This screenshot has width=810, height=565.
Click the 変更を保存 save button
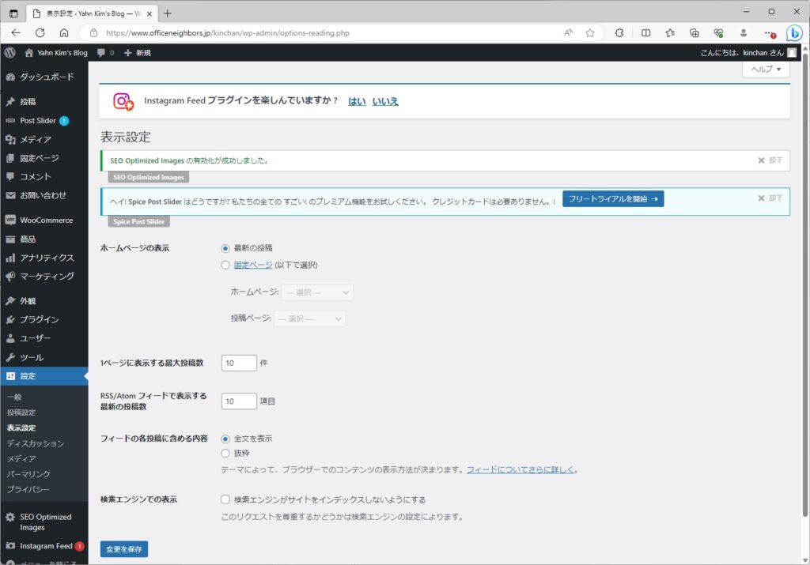click(124, 549)
